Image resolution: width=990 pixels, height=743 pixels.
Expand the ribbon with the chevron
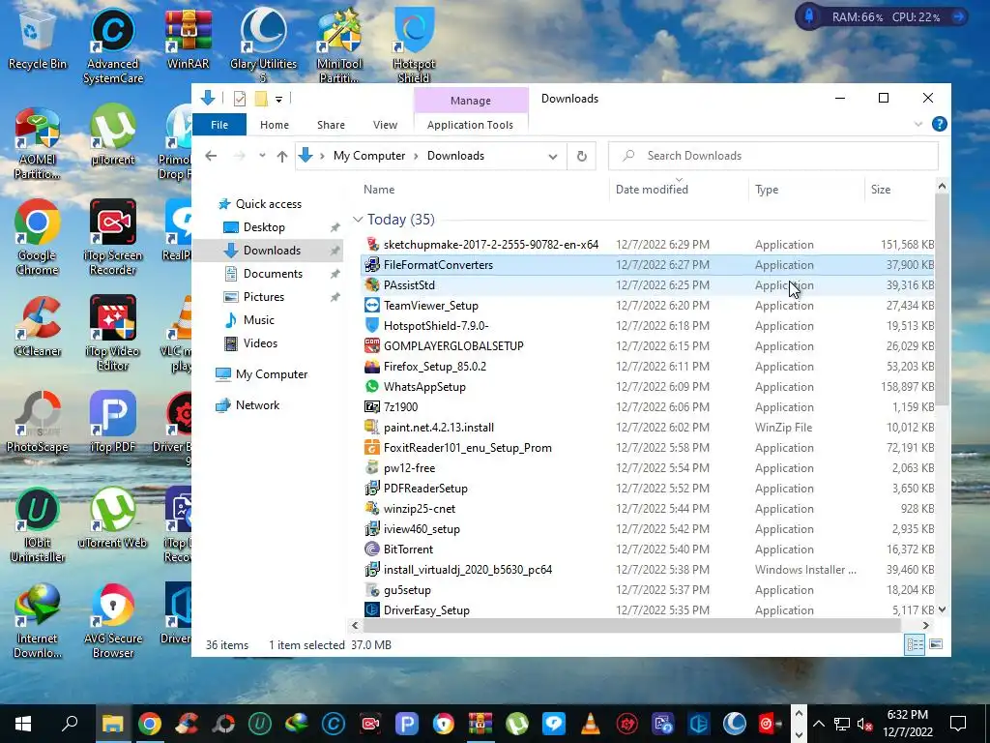pos(918,125)
